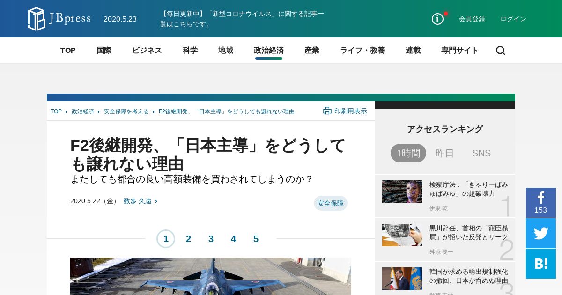Click the article-title breadcrumb link
562x295 pixels.
point(227,111)
